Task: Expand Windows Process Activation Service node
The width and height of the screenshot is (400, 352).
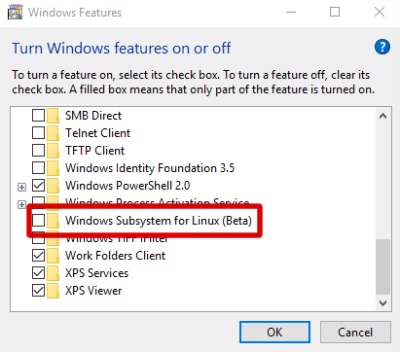Action: 21,204
